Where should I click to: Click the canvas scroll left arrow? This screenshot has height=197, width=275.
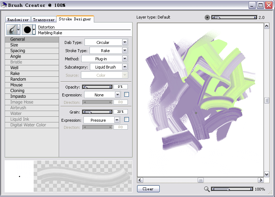(x=140, y=180)
